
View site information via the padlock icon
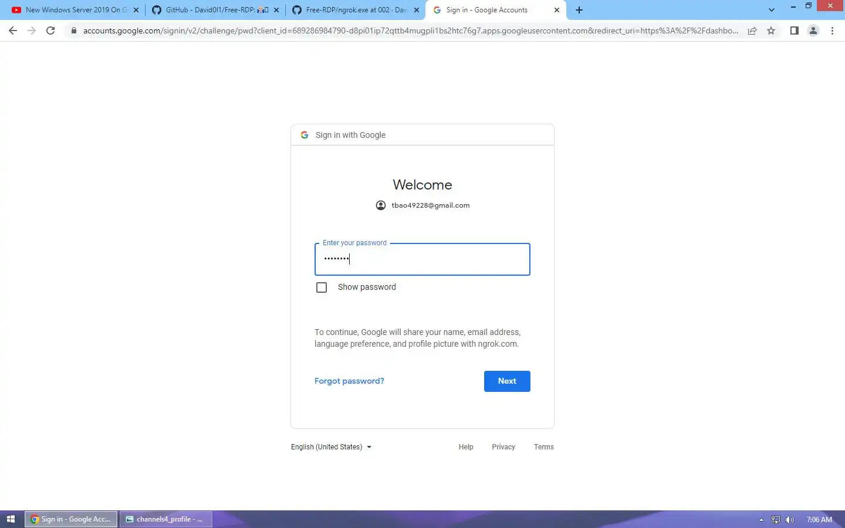[x=73, y=31]
